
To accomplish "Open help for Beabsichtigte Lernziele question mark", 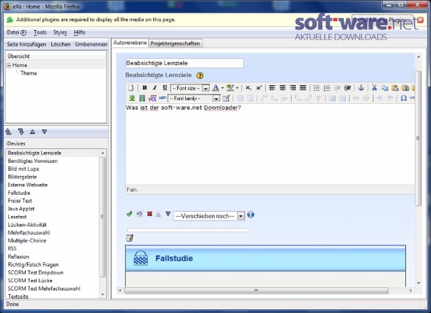I will [200, 75].
